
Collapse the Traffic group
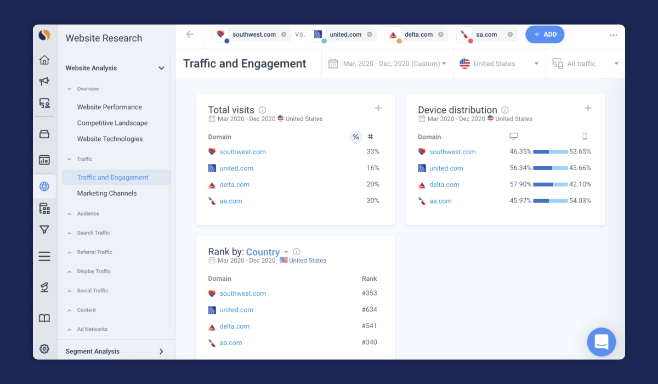69,159
